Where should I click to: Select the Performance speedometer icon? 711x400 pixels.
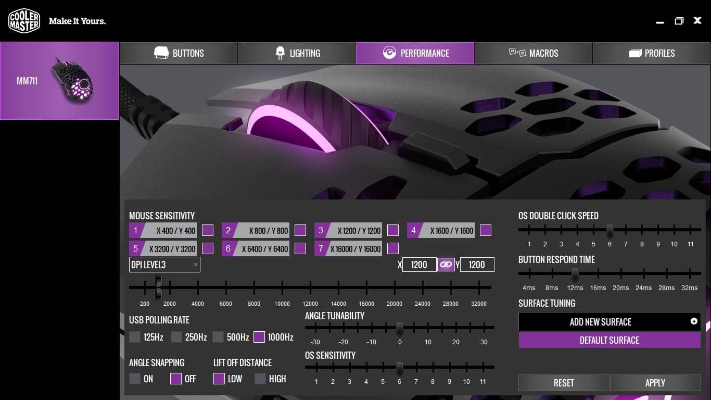point(389,53)
